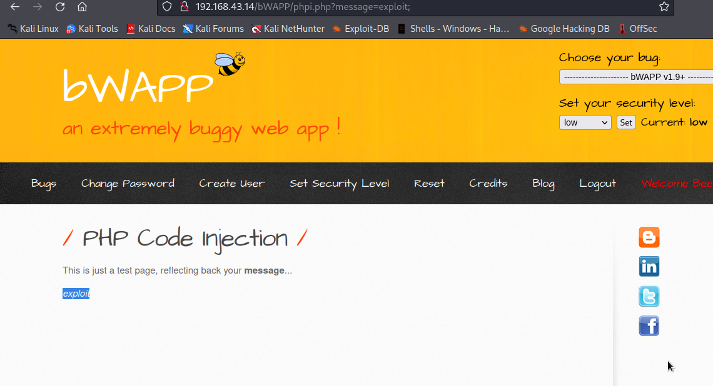Click the bWAPP bee logo
713x386 pixels.
(x=230, y=64)
